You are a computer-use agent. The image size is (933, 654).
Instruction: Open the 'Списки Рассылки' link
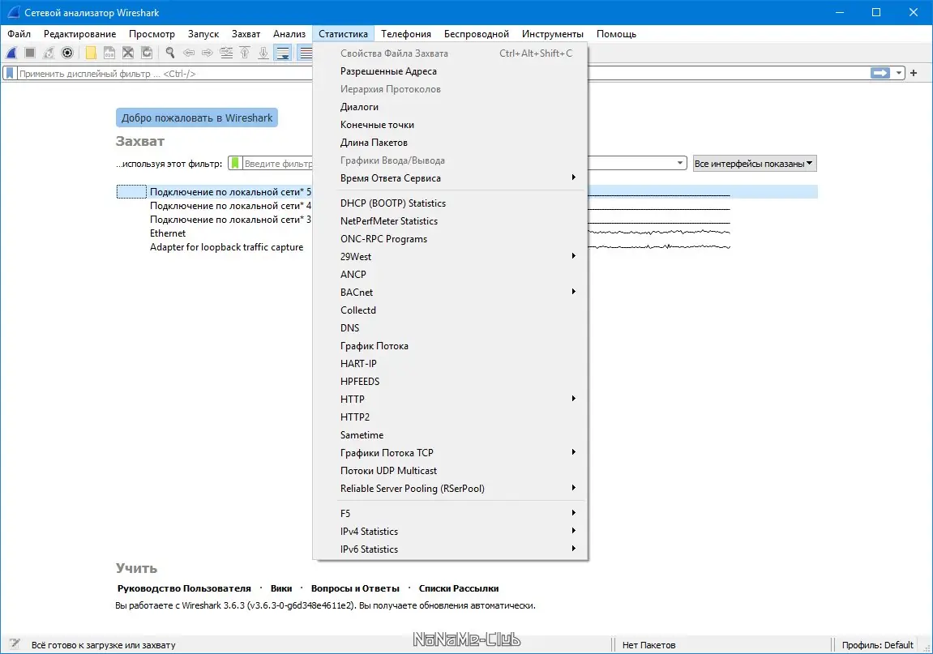click(459, 588)
